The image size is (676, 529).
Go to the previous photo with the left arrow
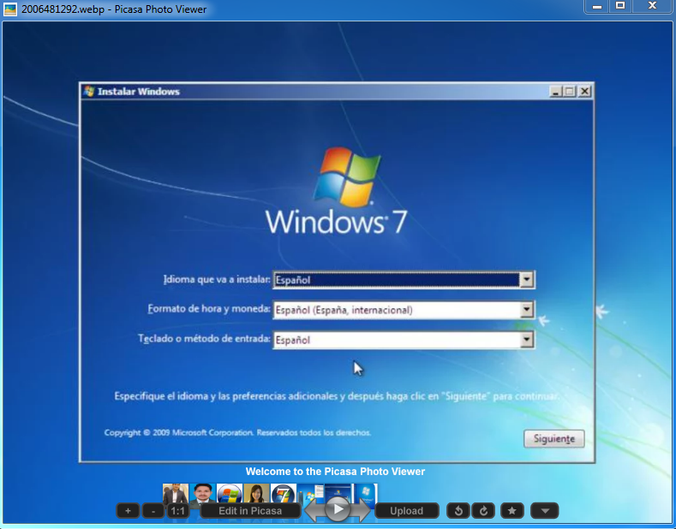click(313, 510)
